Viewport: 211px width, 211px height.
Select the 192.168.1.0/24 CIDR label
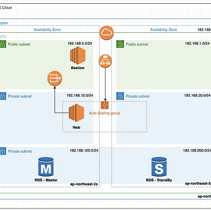point(197,43)
